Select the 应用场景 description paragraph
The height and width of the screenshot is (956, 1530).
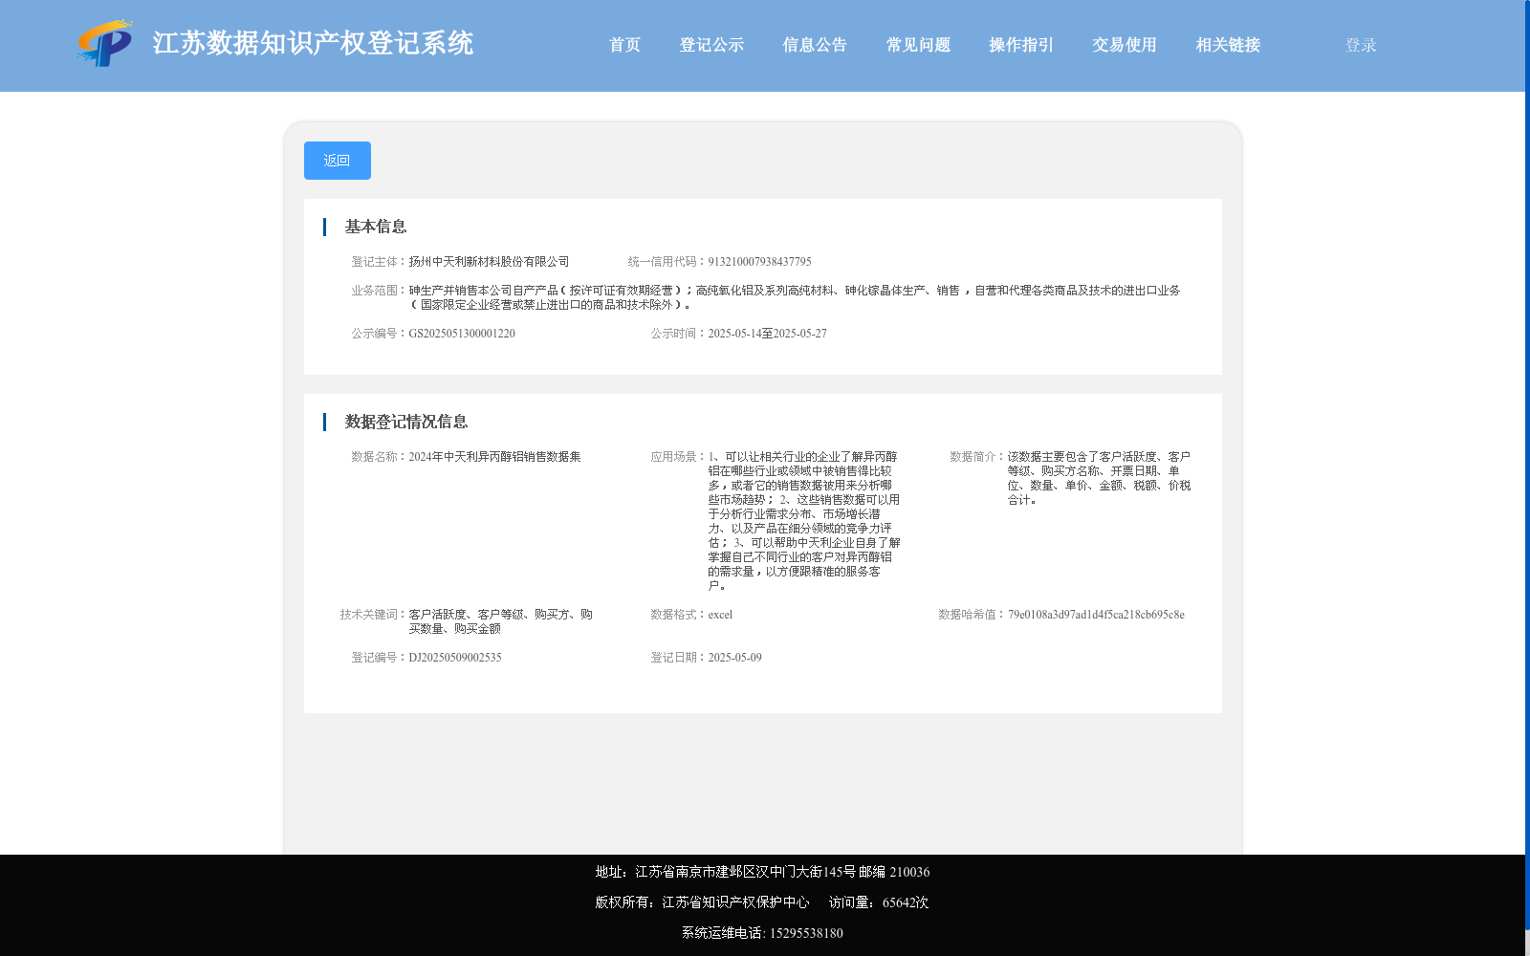click(x=804, y=521)
